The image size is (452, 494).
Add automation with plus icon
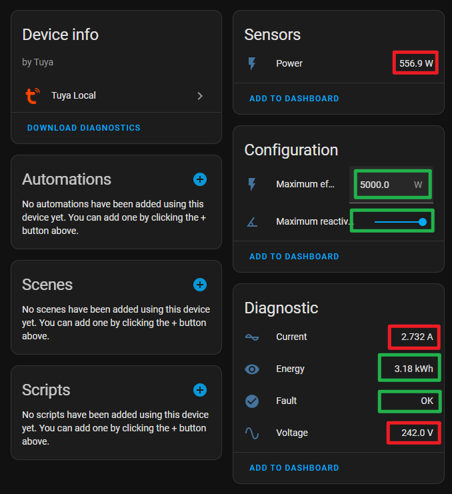click(x=200, y=179)
